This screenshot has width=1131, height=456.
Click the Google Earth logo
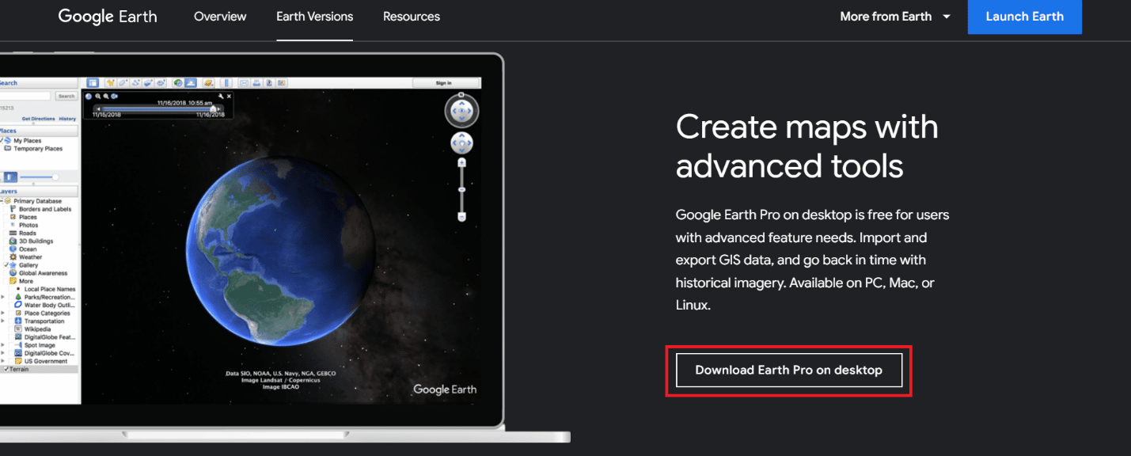pos(107,16)
